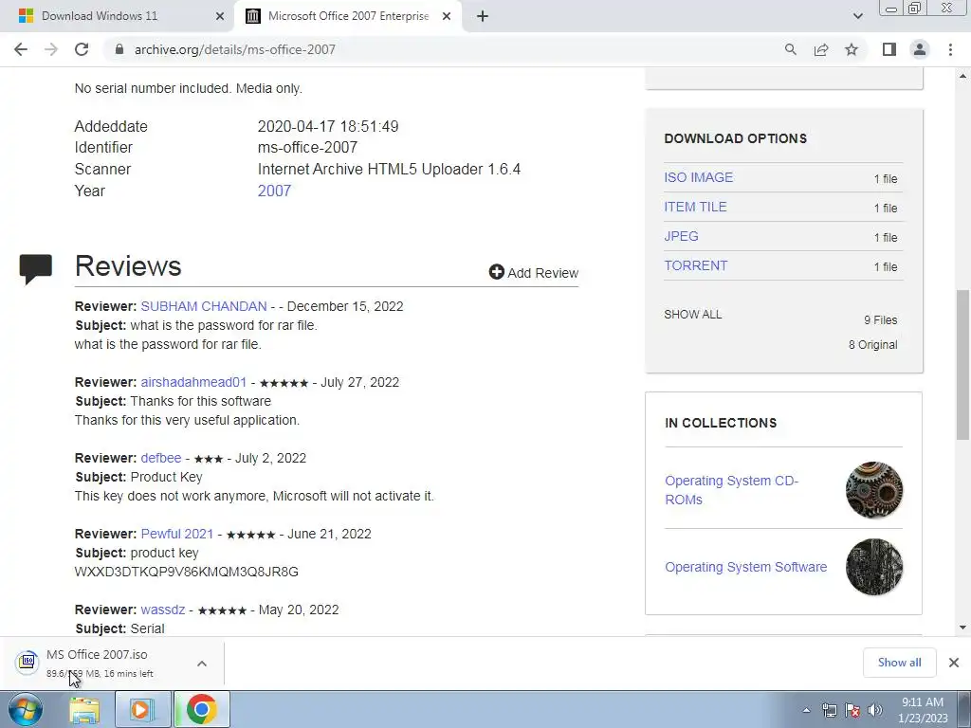Expand the download item options chevron
971x728 pixels.
coord(202,664)
